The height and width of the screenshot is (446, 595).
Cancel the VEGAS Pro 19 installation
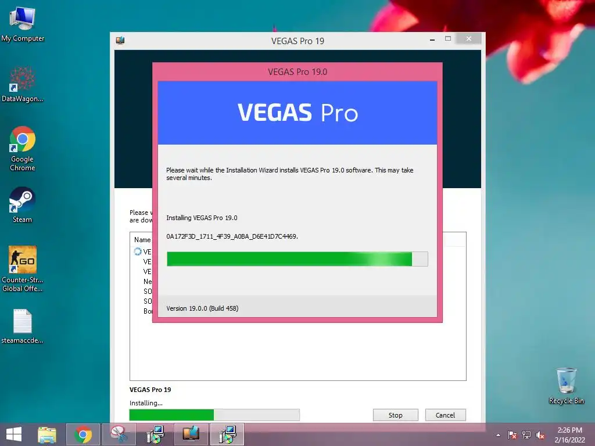click(445, 415)
